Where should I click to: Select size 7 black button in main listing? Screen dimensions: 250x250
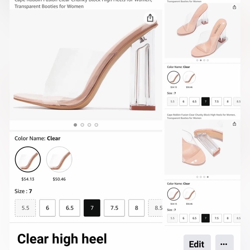tap(92, 208)
